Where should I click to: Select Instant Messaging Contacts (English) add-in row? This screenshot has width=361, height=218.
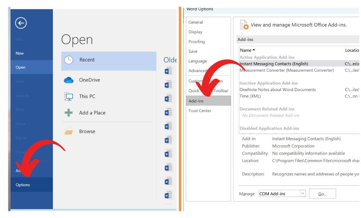[299, 64]
